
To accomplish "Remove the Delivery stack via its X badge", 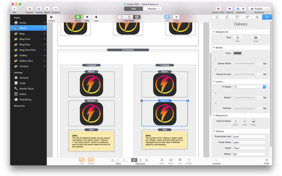I will [142, 101].
